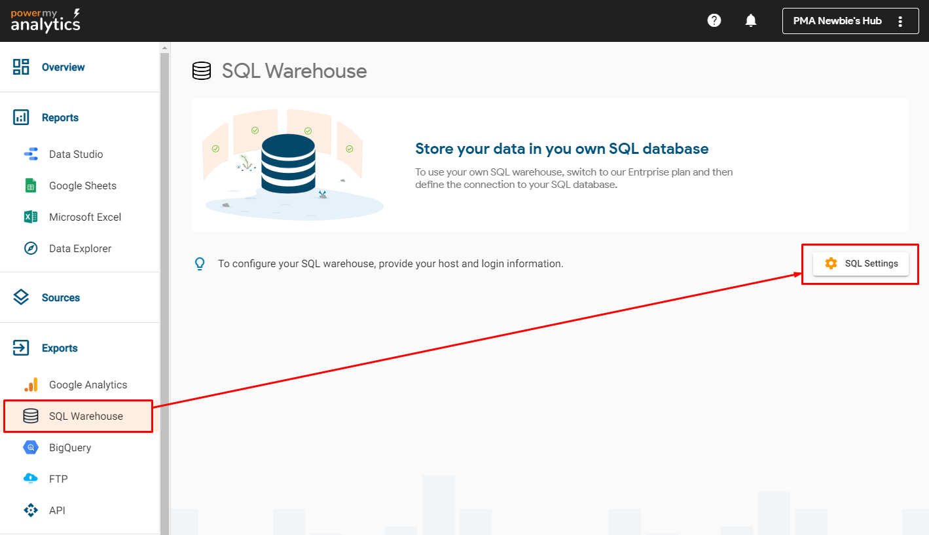This screenshot has width=929, height=535.
Task: Go to Overview in the sidebar
Action: pyautogui.click(x=63, y=67)
